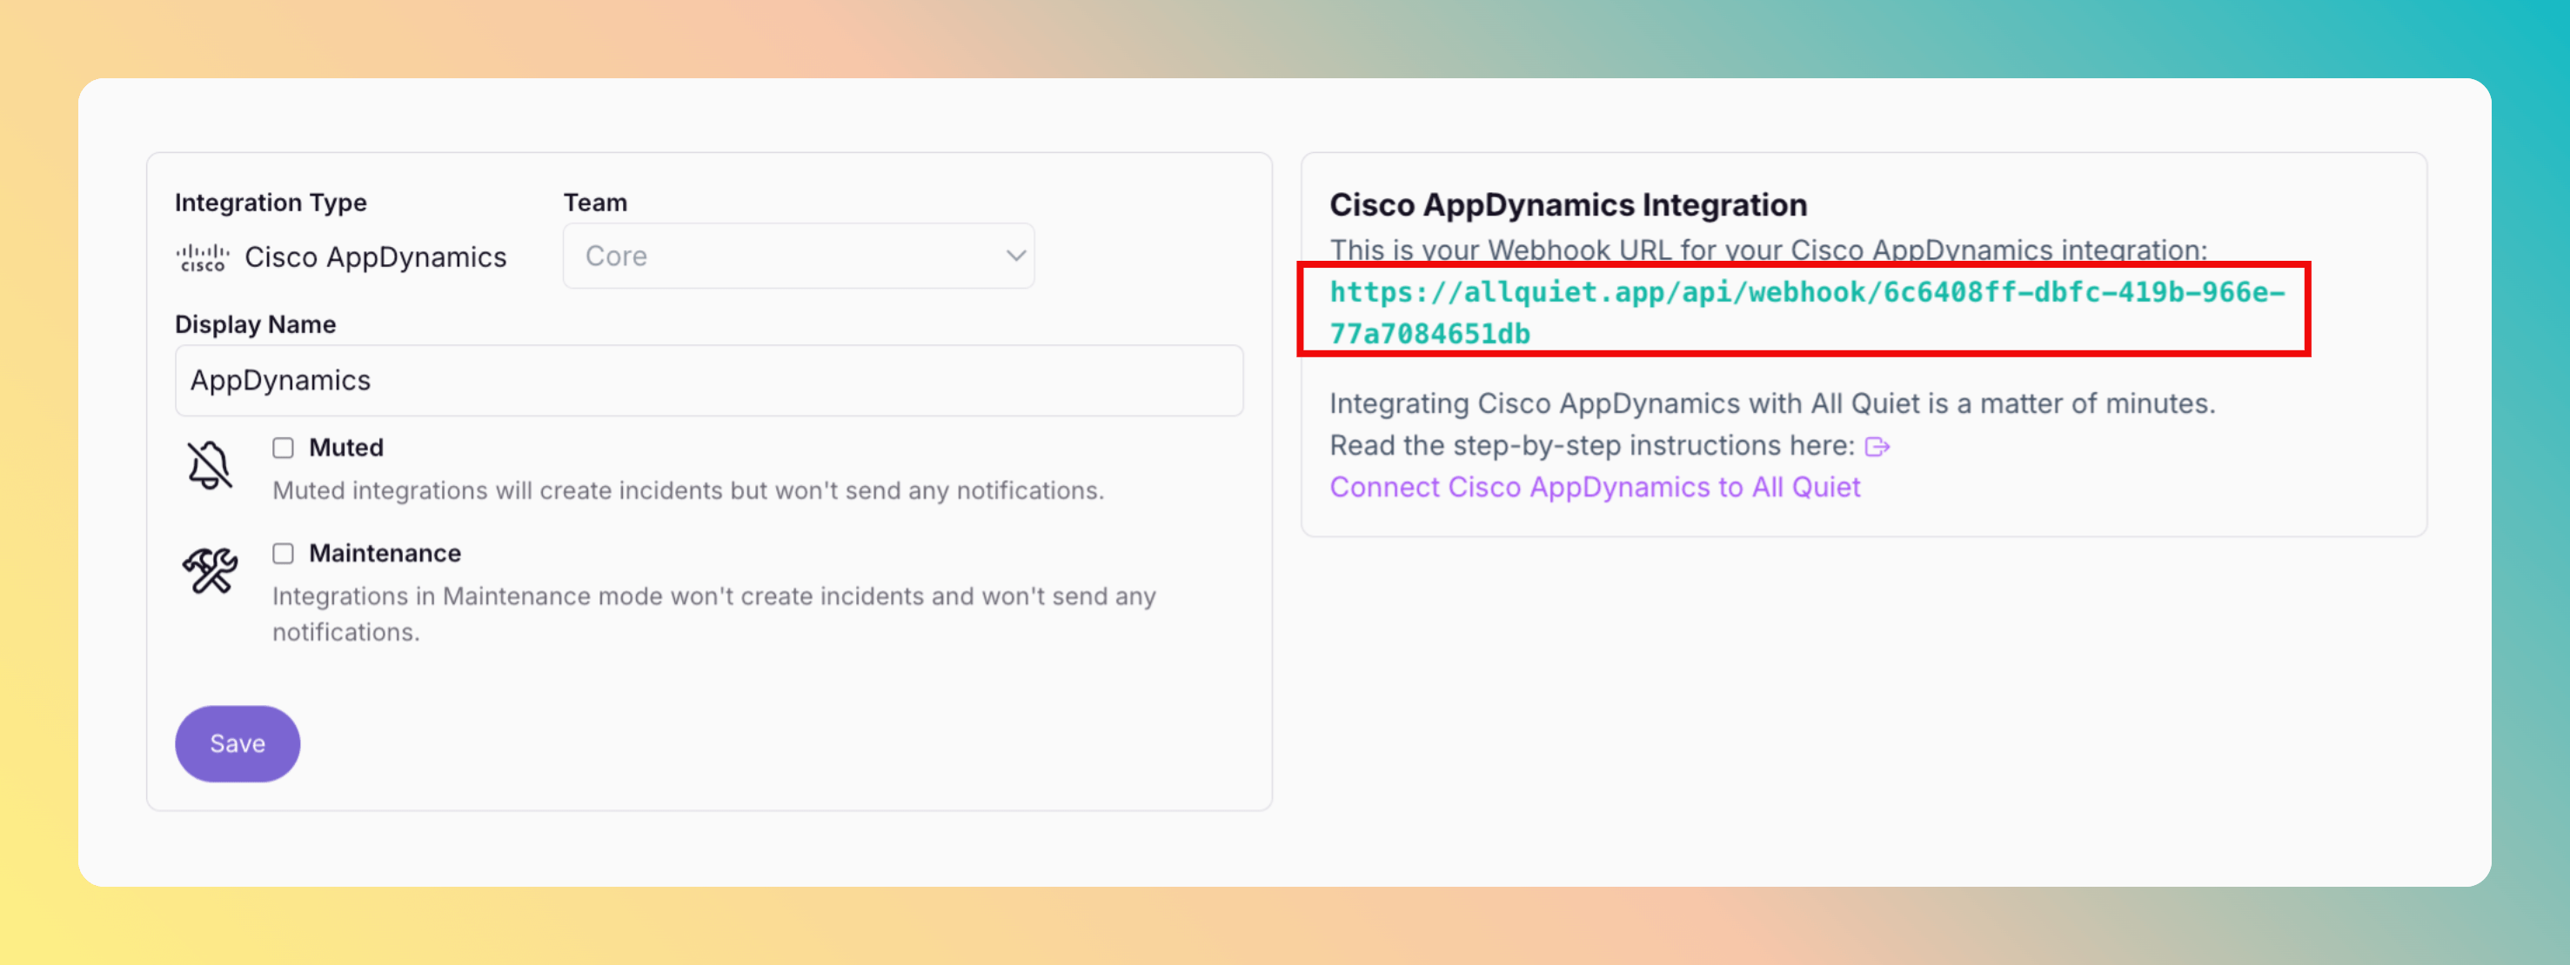Enable the Maintenance checkbox
The width and height of the screenshot is (2570, 965).
click(x=284, y=553)
